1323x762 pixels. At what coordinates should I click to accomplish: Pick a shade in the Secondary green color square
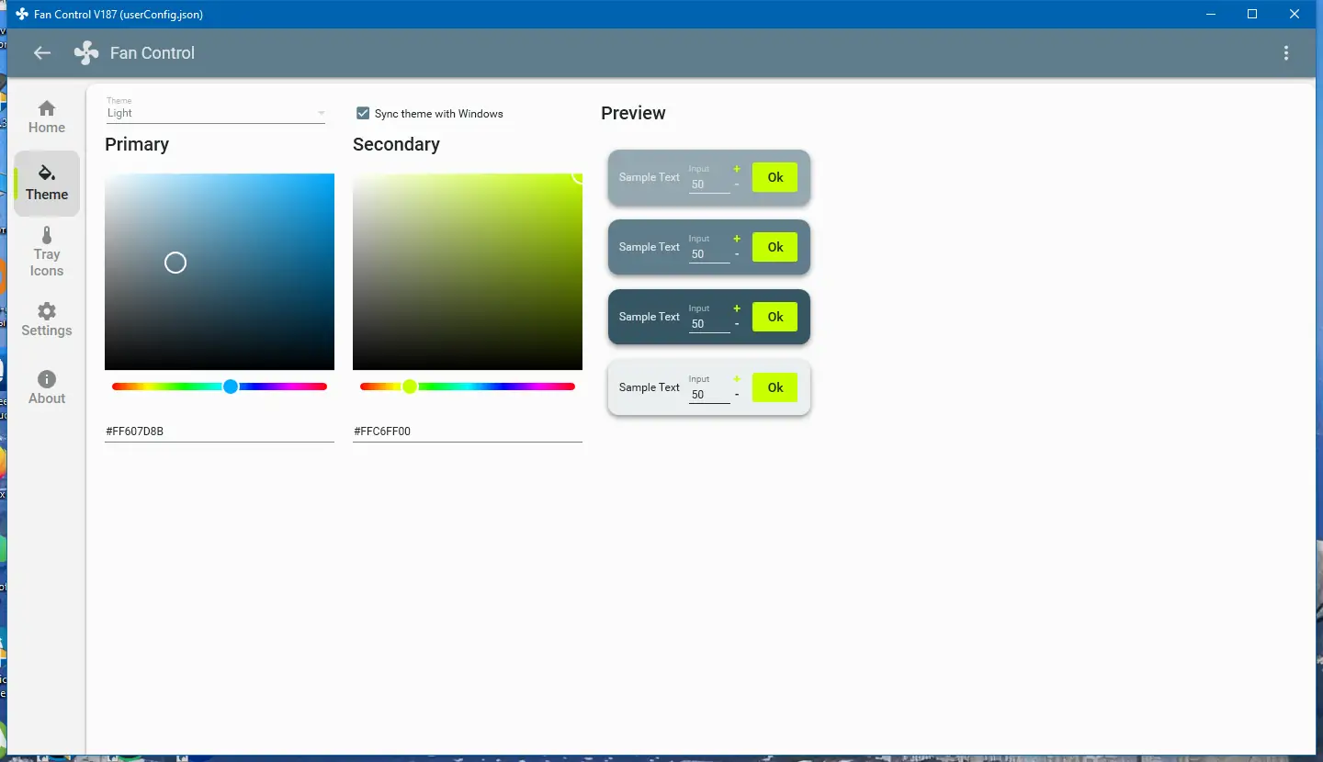point(468,272)
